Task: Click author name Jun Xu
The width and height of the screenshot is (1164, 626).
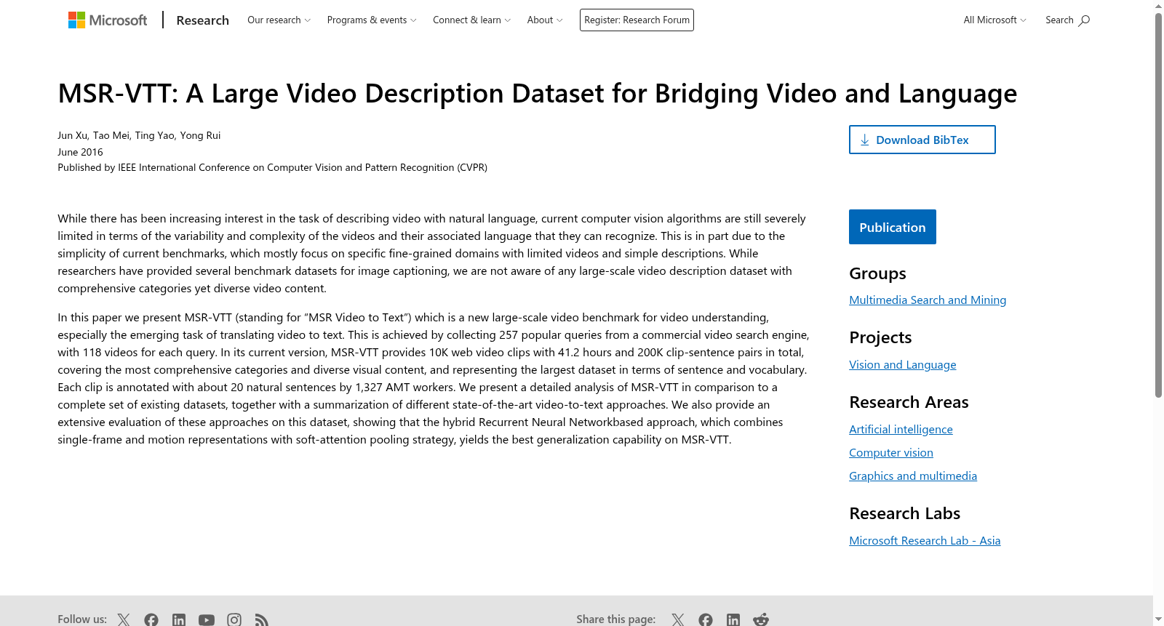Action: tap(72, 135)
